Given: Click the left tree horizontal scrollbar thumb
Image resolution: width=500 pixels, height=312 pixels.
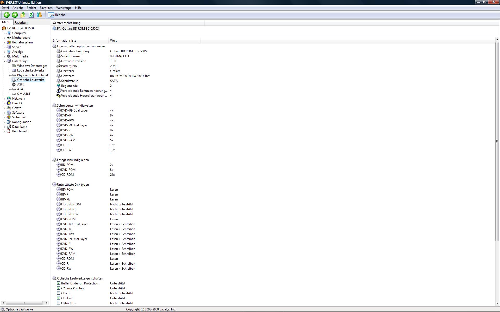Looking at the screenshot, I should click(x=24, y=303).
